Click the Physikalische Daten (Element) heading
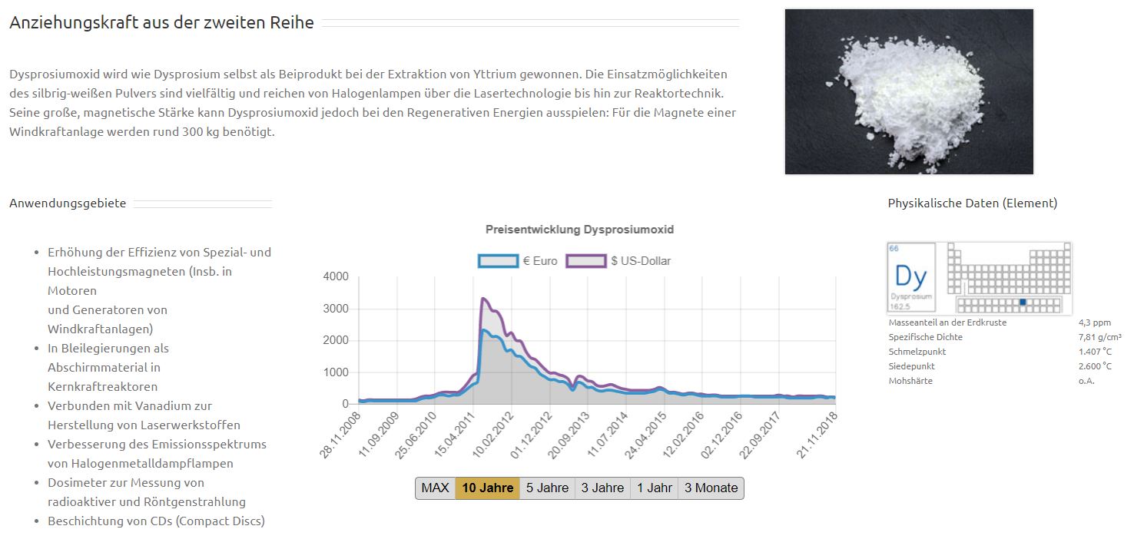This screenshot has width=1134, height=549. (972, 203)
